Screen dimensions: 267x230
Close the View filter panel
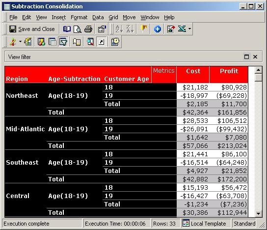click(255, 57)
